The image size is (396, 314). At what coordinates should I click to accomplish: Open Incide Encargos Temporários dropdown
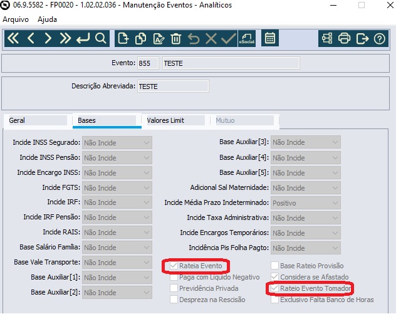pos(306,233)
